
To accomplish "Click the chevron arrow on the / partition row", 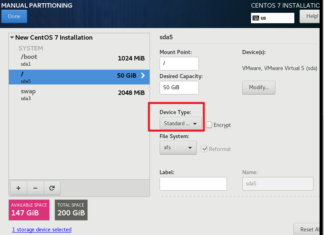I will coord(143,76).
